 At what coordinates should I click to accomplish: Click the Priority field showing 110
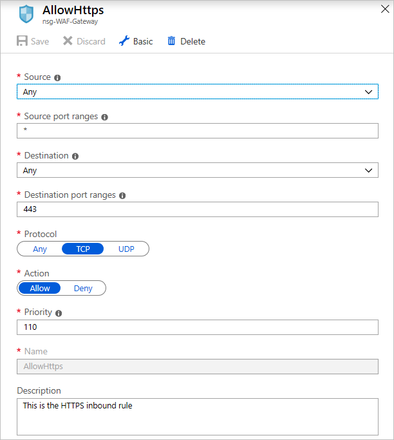[x=197, y=327]
